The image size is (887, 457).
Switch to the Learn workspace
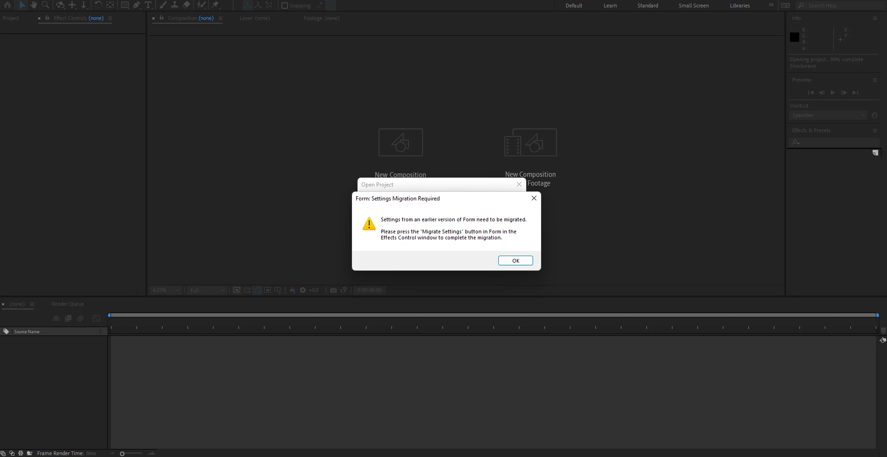(610, 6)
